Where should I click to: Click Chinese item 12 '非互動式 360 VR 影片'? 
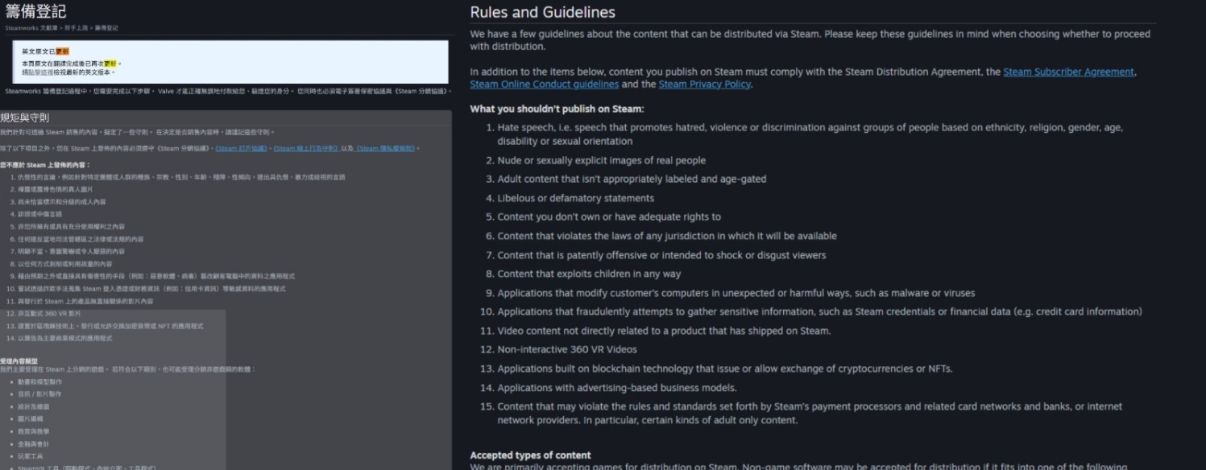tap(50, 313)
